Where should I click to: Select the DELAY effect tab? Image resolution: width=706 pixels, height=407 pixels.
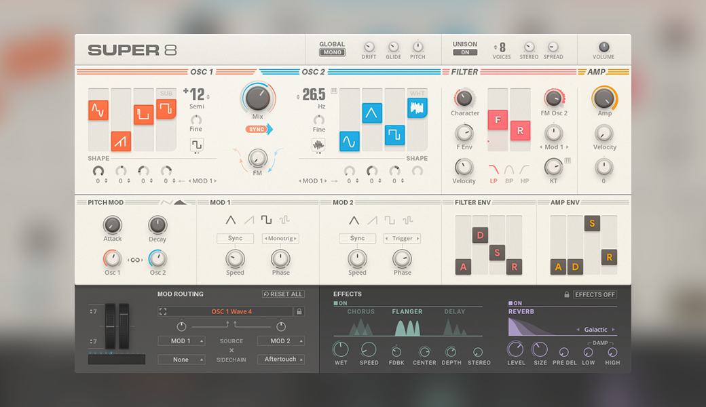(x=455, y=311)
